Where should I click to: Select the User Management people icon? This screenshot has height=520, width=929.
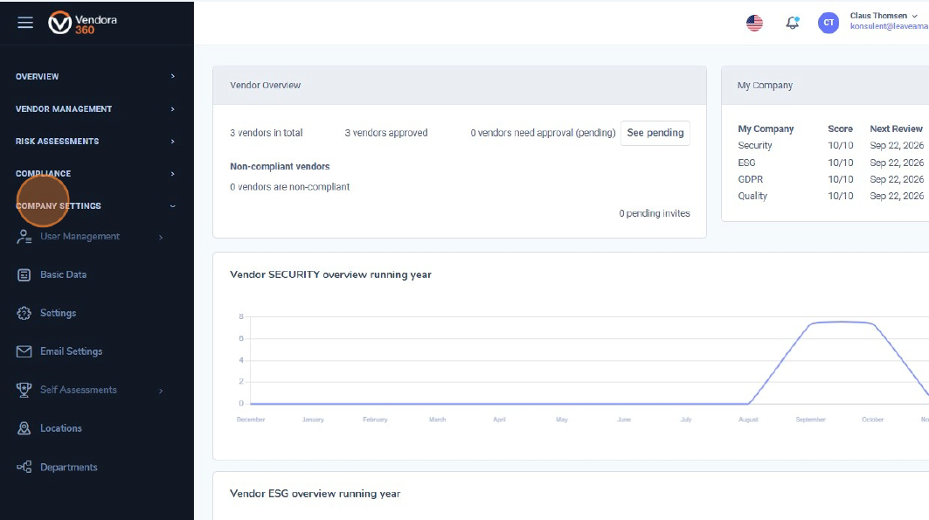point(24,236)
